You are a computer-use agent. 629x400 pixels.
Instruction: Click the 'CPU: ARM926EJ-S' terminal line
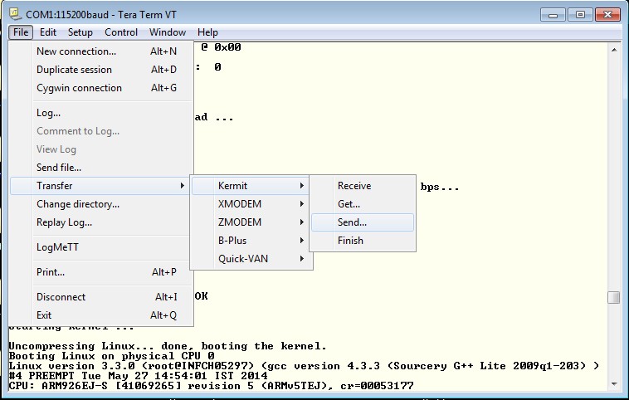(211, 386)
